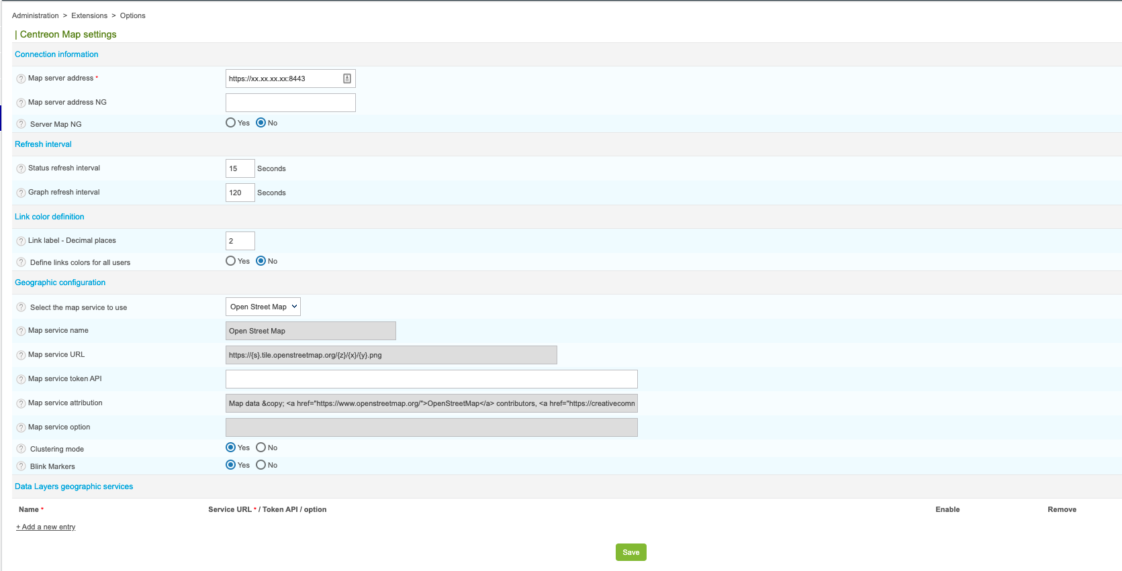Click the Add a new entry link
This screenshot has width=1122, height=571.
[x=46, y=527]
